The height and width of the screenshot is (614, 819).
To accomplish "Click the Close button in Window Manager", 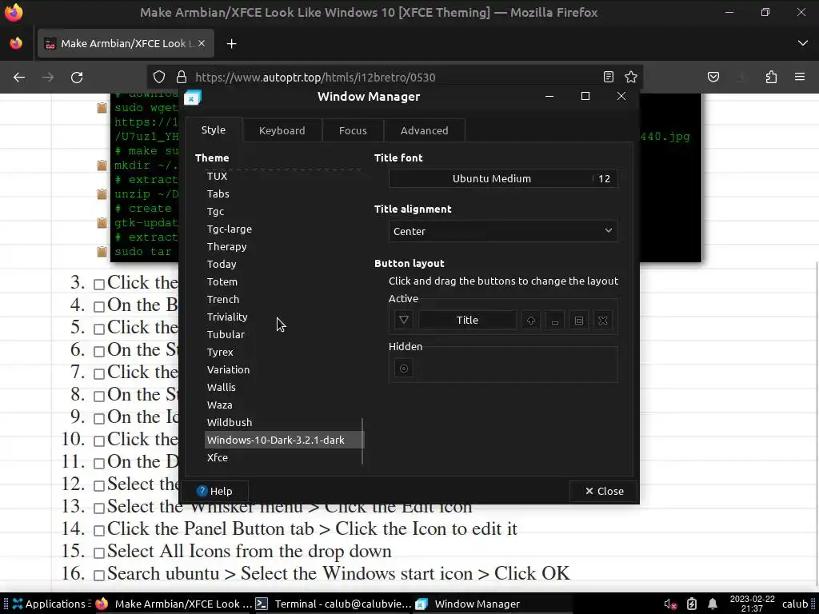I will (x=605, y=492).
